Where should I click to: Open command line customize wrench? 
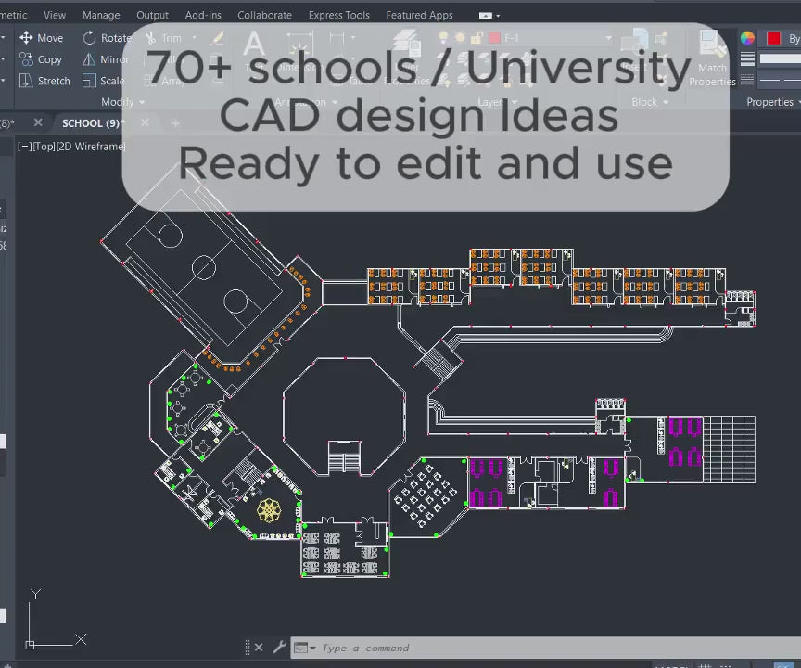coord(279,648)
